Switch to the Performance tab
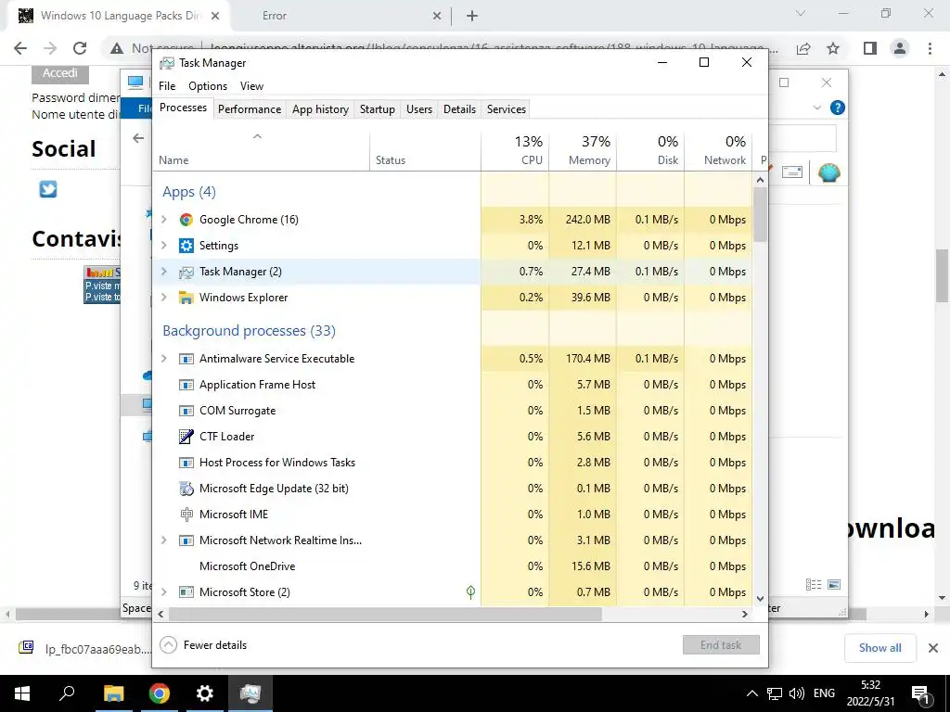The image size is (950, 712). click(250, 109)
